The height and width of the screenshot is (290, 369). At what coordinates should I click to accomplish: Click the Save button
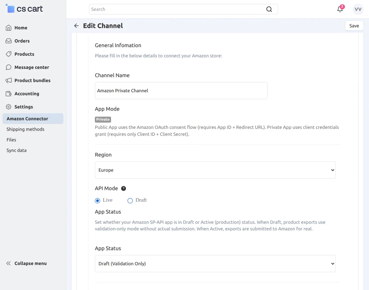(354, 26)
